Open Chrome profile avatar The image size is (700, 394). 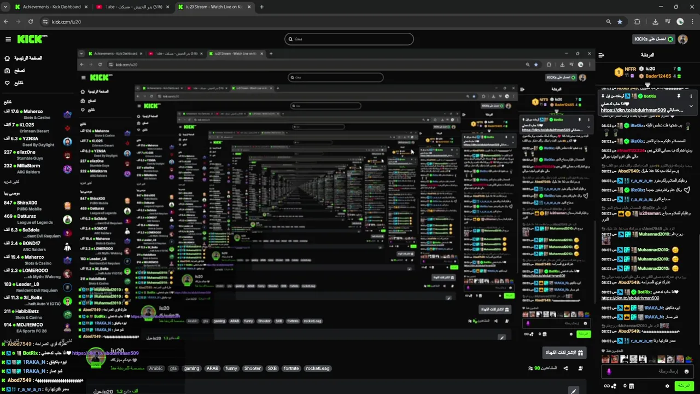pyautogui.click(x=680, y=22)
